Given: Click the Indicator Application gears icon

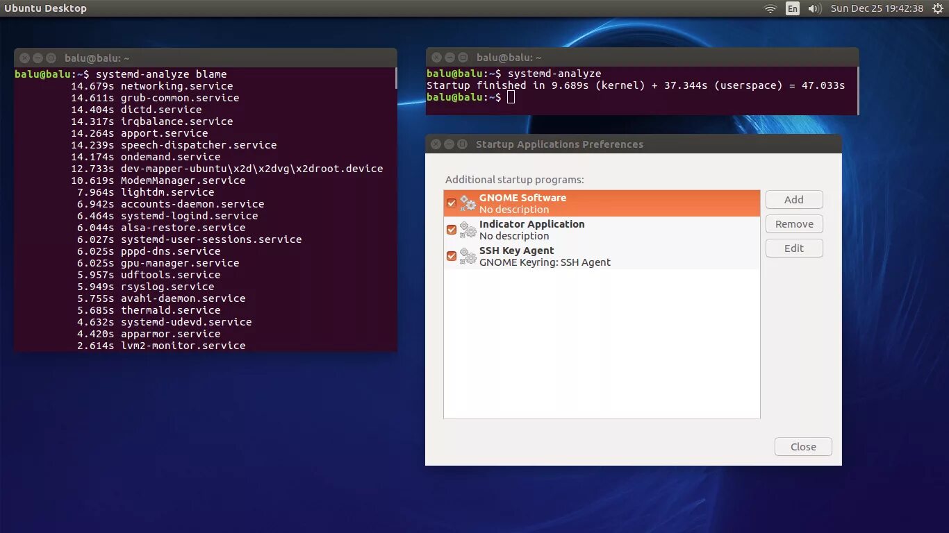Looking at the screenshot, I should [x=468, y=230].
